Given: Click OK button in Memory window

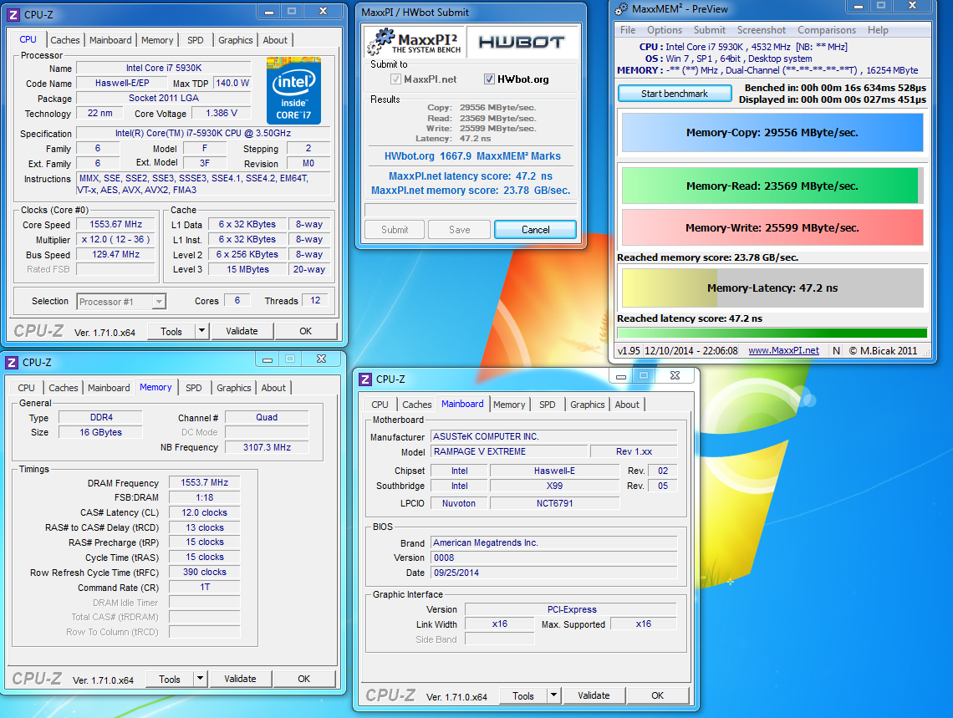Looking at the screenshot, I should click(x=304, y=679).
